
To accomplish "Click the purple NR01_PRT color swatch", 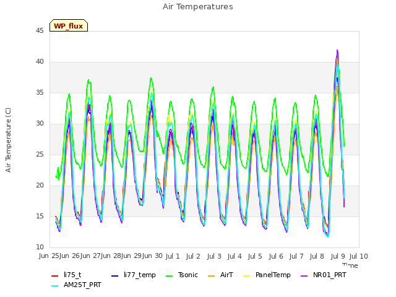I will tap(304, 275).
